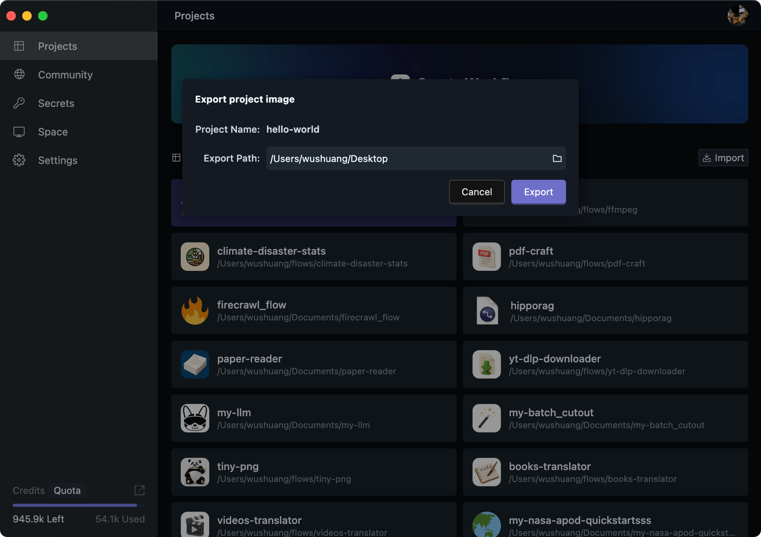Viewport: 761px width, 537px height.
Task: Click the quota usage progress bar
Action: 78,505
